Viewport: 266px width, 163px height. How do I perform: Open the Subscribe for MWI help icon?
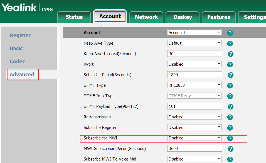point(230,138)
